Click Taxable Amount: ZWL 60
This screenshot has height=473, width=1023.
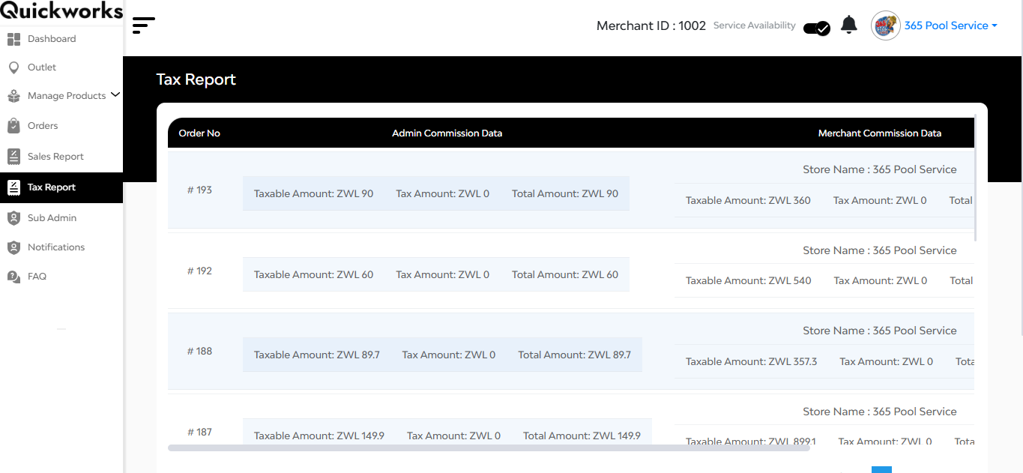tap(313, 274)
